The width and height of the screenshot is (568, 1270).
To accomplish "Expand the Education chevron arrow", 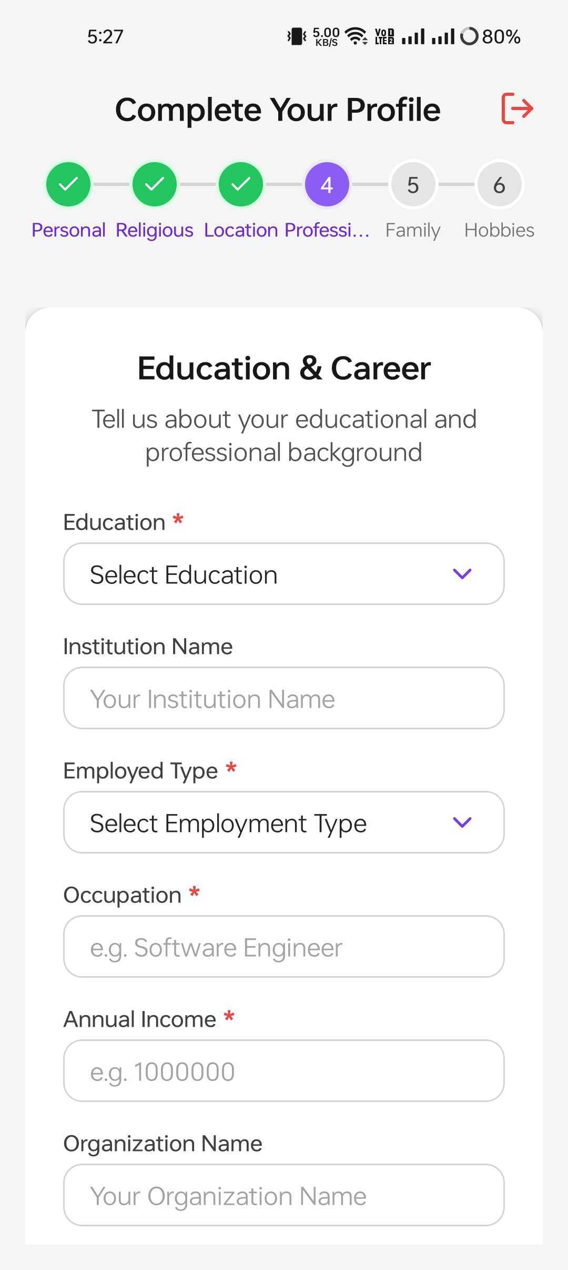I will tap(462, 574).
